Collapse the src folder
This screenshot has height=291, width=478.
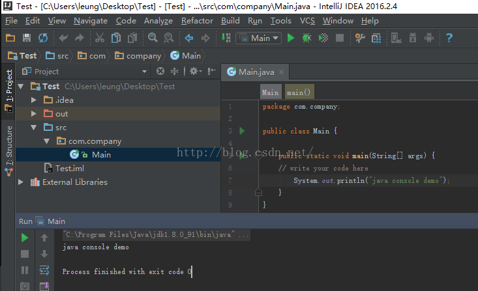coord(33,127)
